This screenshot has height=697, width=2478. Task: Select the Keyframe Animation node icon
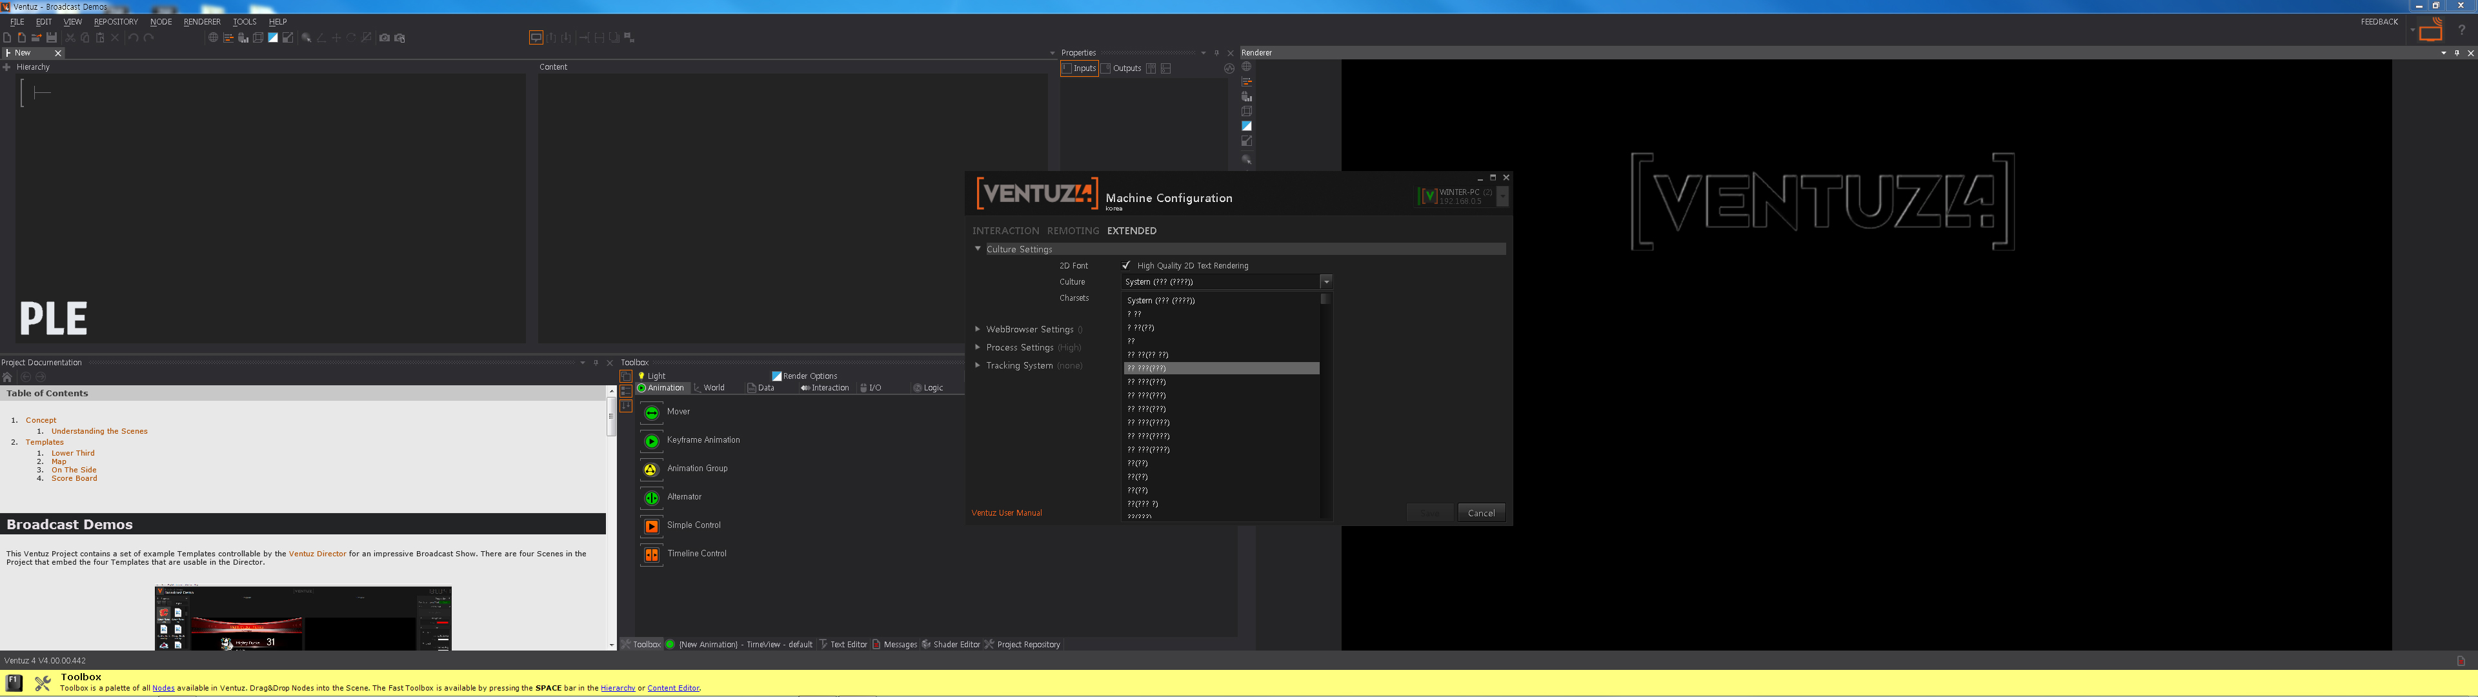(651, 441)
